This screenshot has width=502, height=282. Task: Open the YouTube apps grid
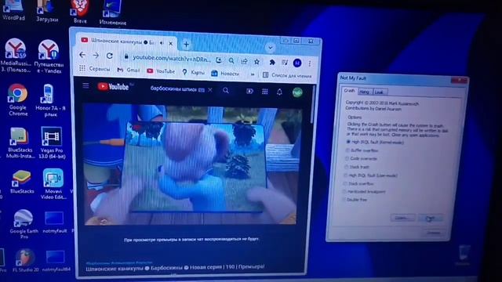tap(265, 92)
